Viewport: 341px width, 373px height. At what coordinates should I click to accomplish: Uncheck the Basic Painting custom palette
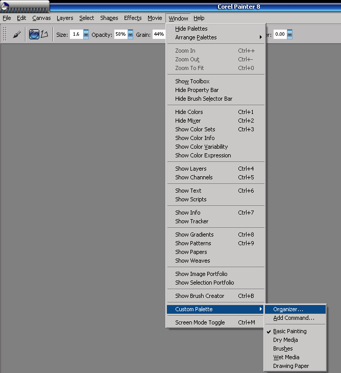[x=296, y=332]
